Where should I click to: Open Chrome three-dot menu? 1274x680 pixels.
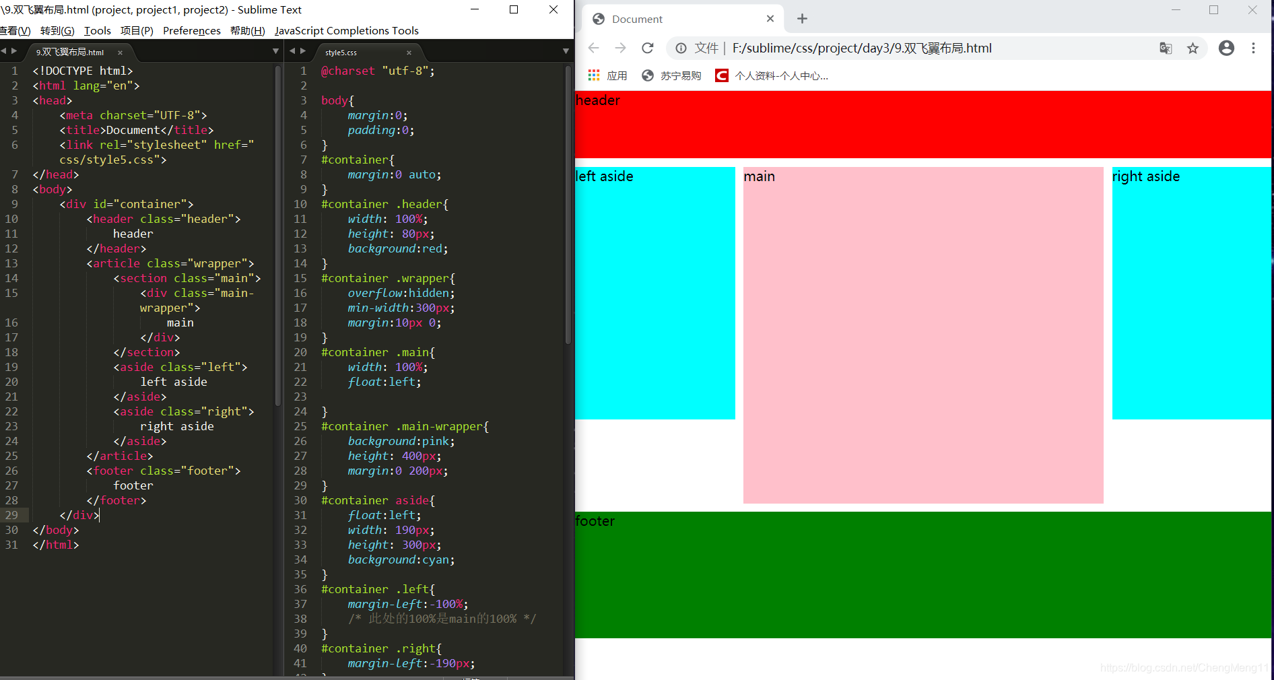click(1253, 48)
